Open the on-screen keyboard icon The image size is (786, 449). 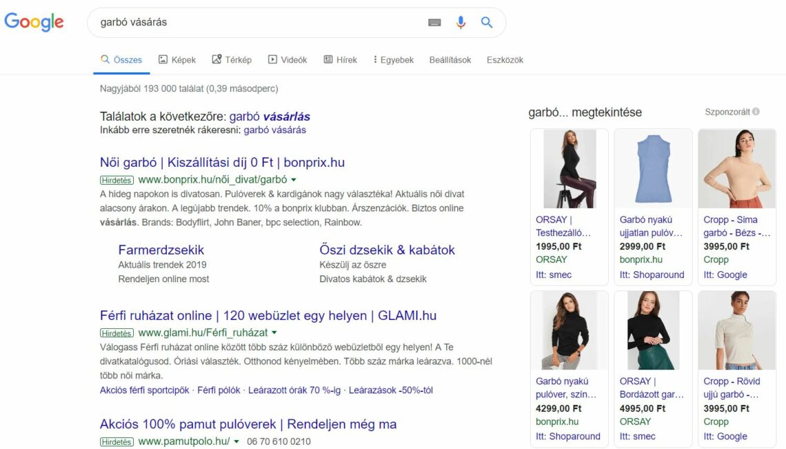pos(434,23)
